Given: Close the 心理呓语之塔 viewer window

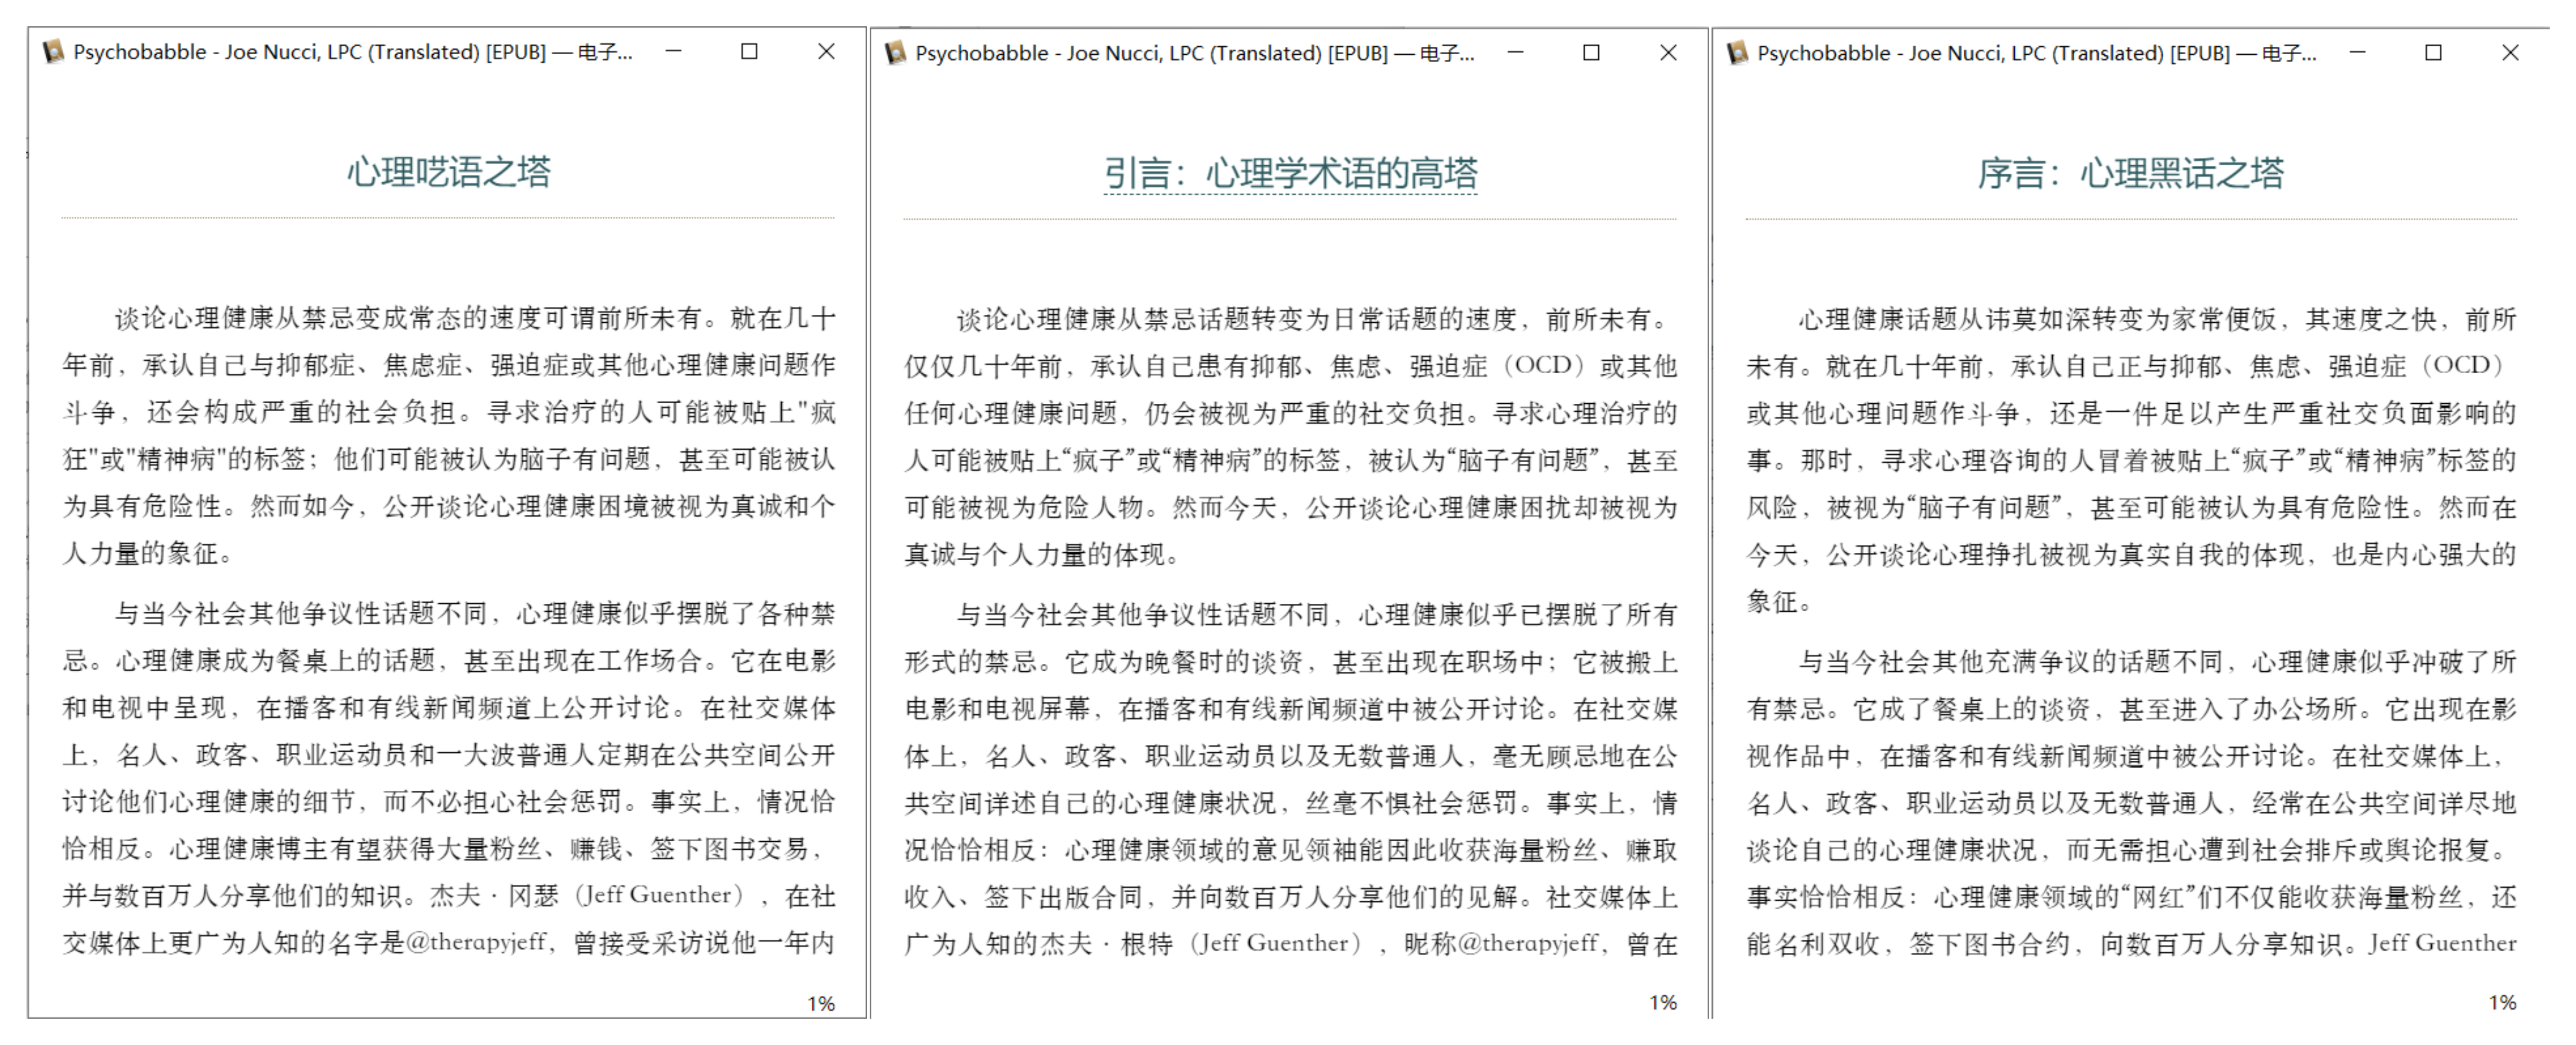Looking at the screenshot, I should coord(826,51).
